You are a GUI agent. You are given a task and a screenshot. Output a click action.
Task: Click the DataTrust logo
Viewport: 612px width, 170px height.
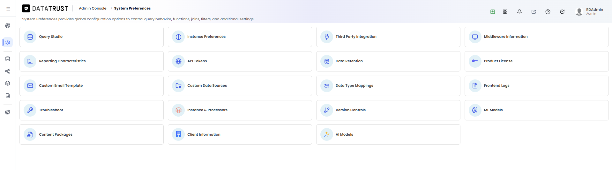(45, 9)
